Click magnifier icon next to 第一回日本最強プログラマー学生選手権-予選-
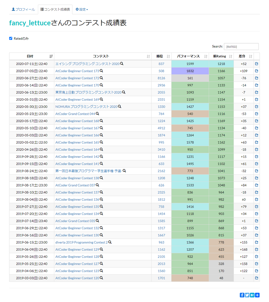 click(124, 171)
